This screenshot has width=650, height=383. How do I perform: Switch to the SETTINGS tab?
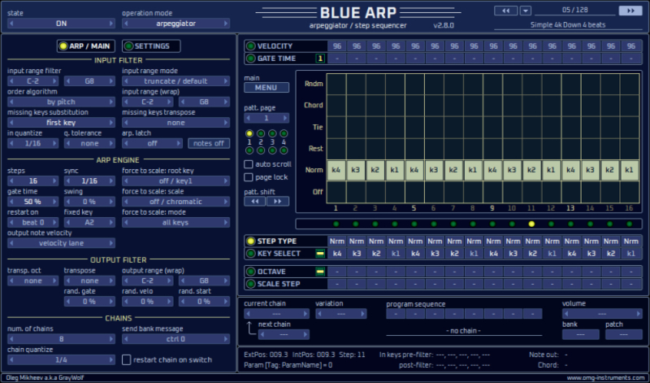(x=151, y=46)
